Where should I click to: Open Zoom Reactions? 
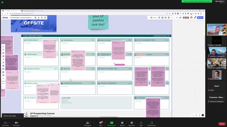tap(132, 124)
